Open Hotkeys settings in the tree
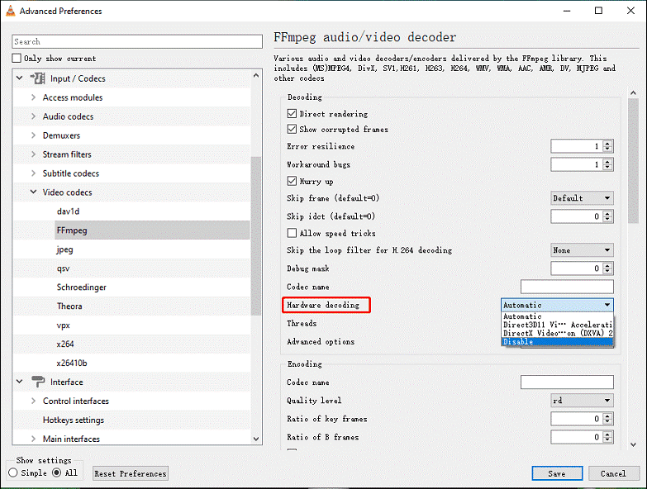647x489 pixels. point(74,420)
